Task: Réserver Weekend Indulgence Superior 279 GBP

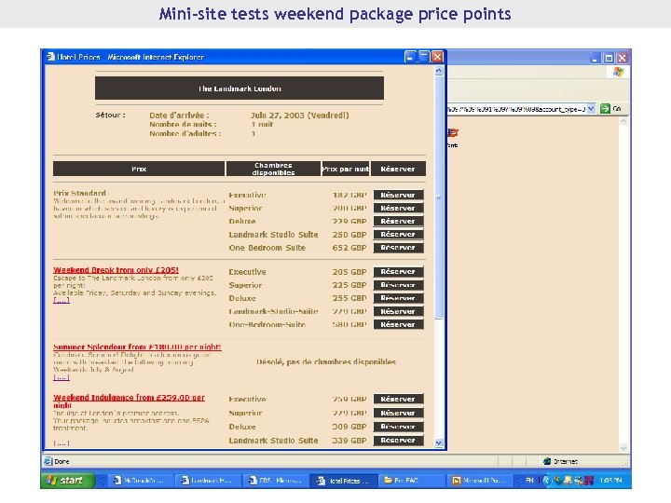Action: point(399,413)
